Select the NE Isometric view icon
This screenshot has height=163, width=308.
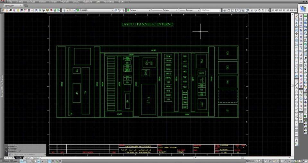pos(259,10)
